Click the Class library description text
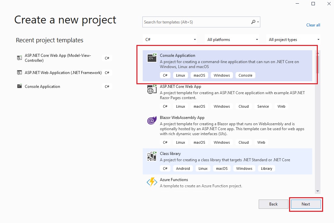The height and width of the screenshot is (223, 334). tap(225, 160)
